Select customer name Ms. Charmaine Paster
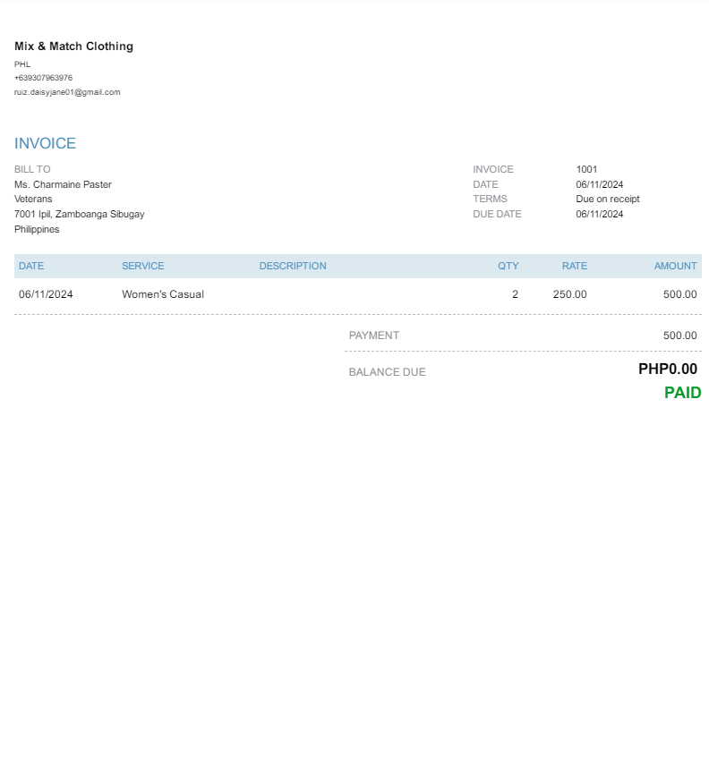This screenshot has height=773, width=709. click(x=63, y=184)
